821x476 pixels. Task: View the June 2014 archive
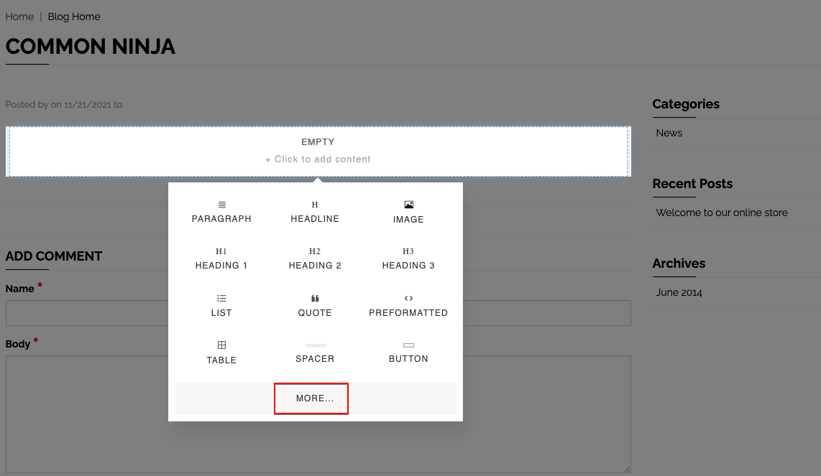coord(679,292)
